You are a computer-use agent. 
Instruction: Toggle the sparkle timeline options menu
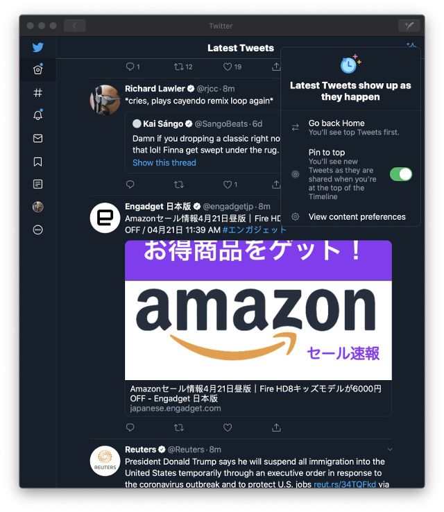click(x=411, y=45)
